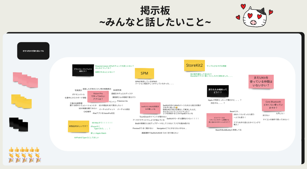Select the 'ポケモンバトル' text

click(78, 94)
